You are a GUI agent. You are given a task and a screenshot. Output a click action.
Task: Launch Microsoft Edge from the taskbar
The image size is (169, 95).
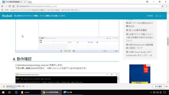16,92
